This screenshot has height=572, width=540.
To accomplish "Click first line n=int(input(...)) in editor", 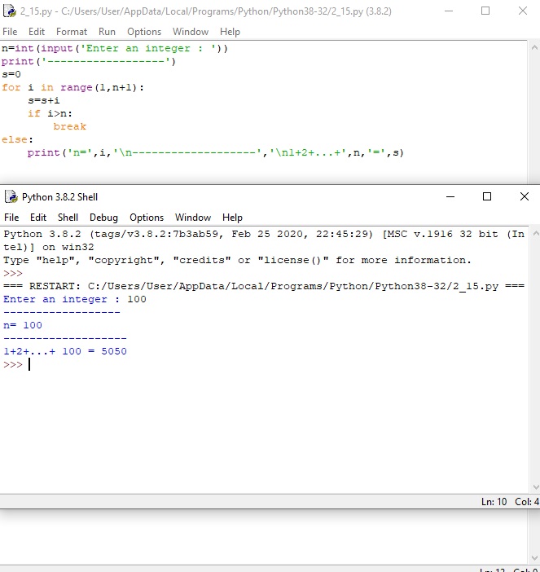I will 115,49.
